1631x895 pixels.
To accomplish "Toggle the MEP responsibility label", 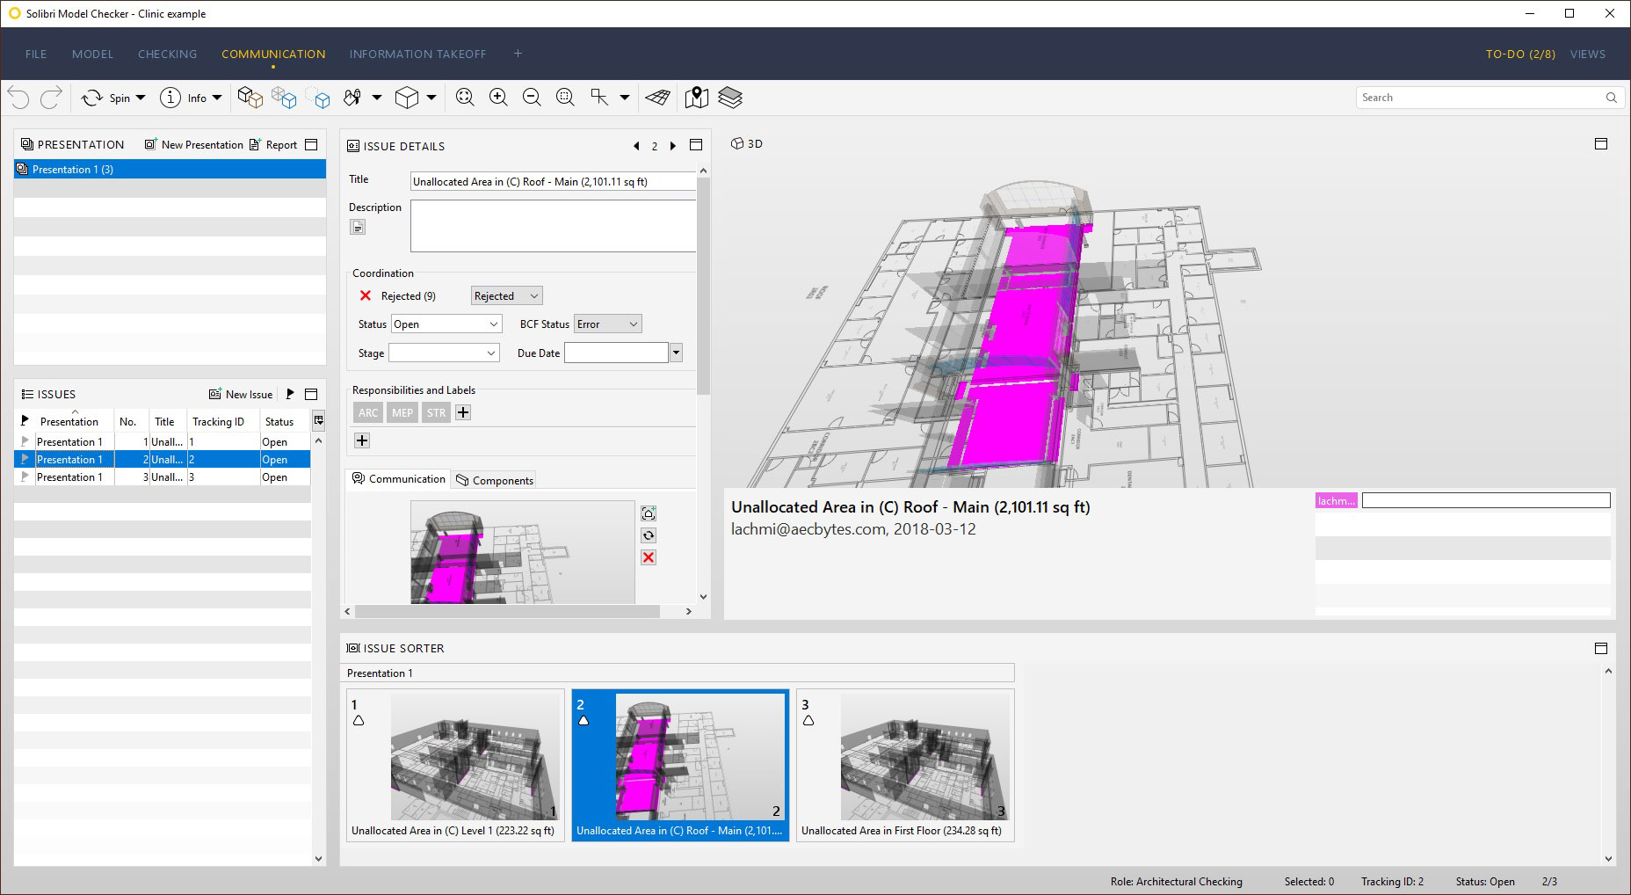I will [402, 412].
